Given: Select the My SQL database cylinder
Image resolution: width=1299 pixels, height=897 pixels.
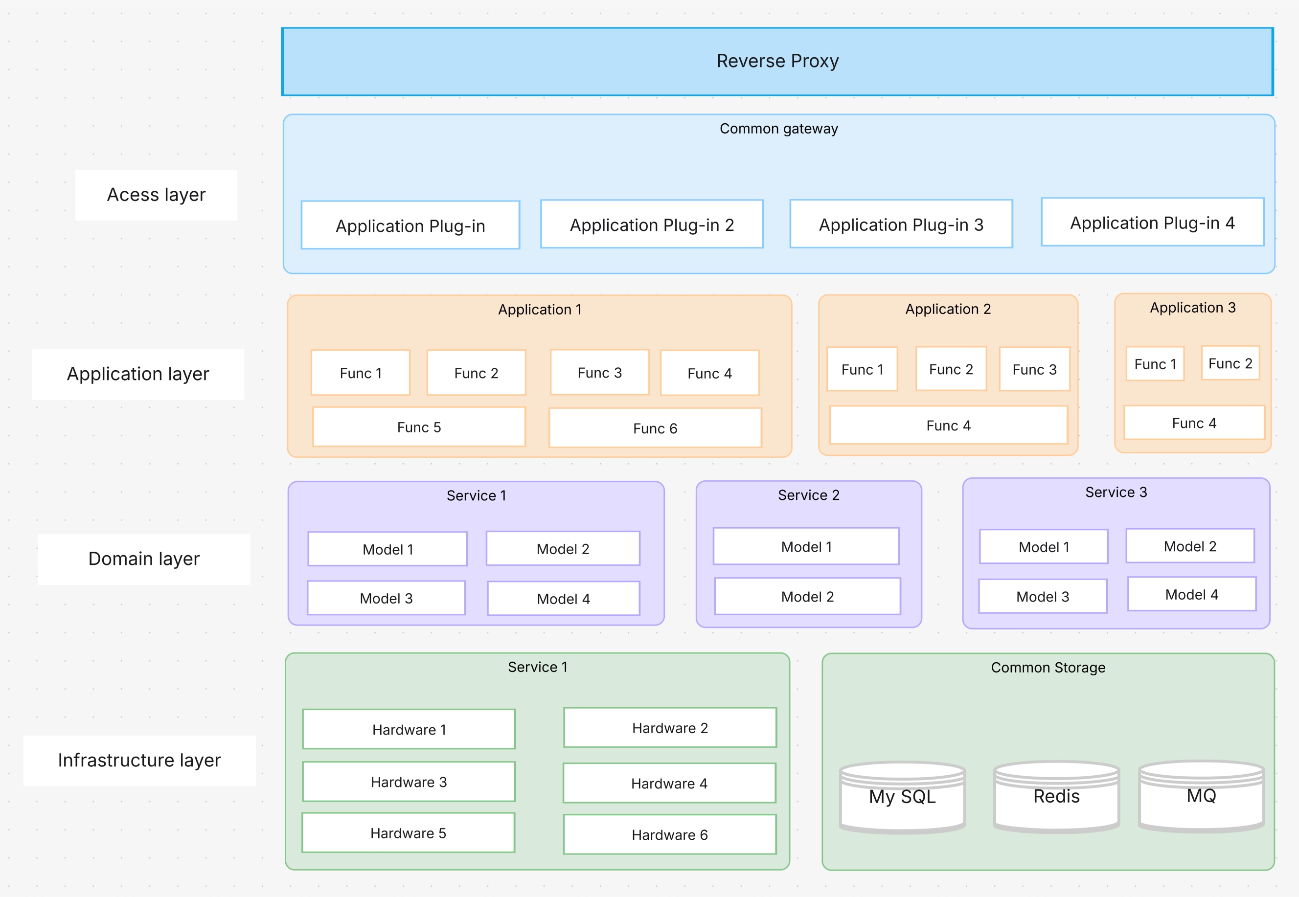Looking at the screenshot, I should (x=902, y=797).
